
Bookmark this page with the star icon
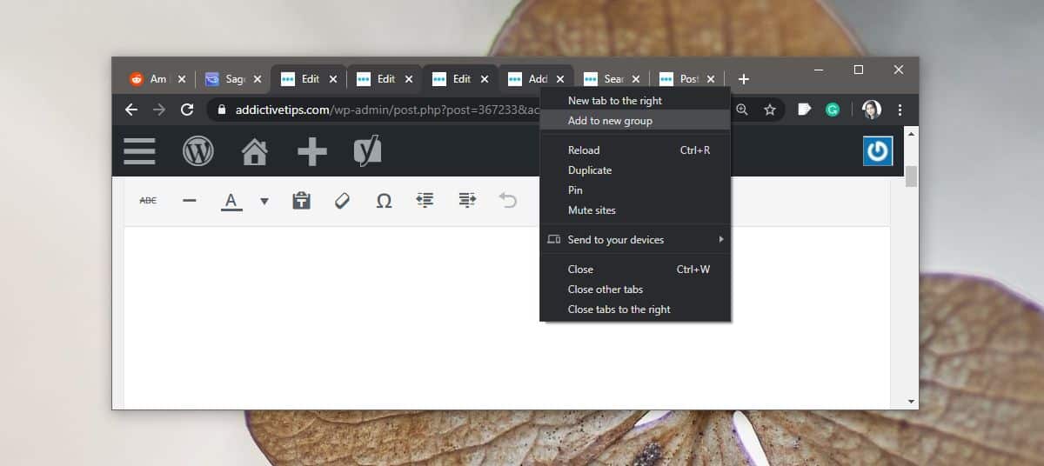click(770, 110)
